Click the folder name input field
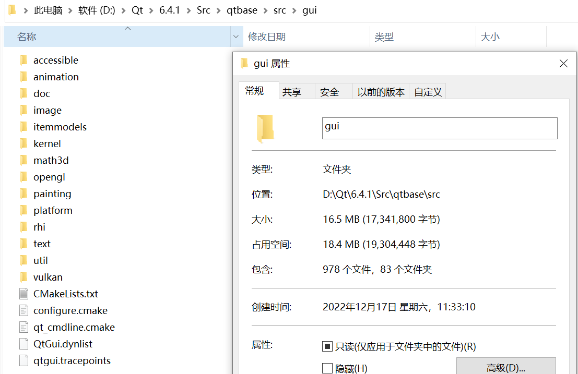Screen dimensions: 578x374 tap(440, 128)
